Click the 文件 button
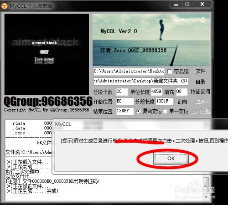The width and height of the screenshot is (228, 205). [x=201, y=71]
